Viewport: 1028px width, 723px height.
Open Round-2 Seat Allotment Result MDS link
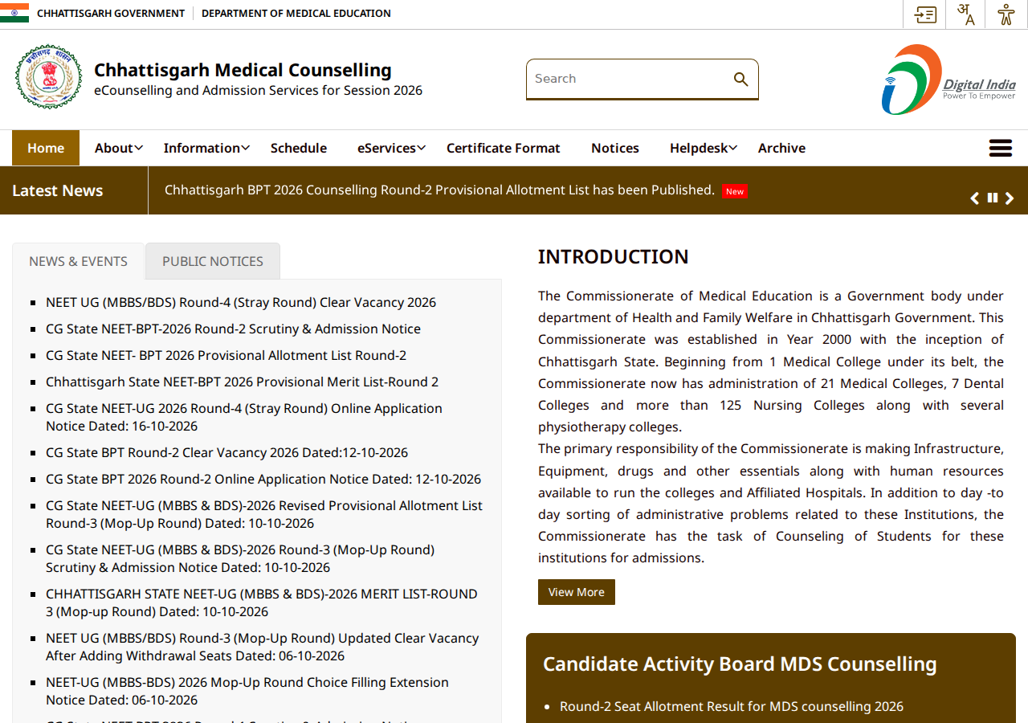pyautogui.click(x=732, y=706)
